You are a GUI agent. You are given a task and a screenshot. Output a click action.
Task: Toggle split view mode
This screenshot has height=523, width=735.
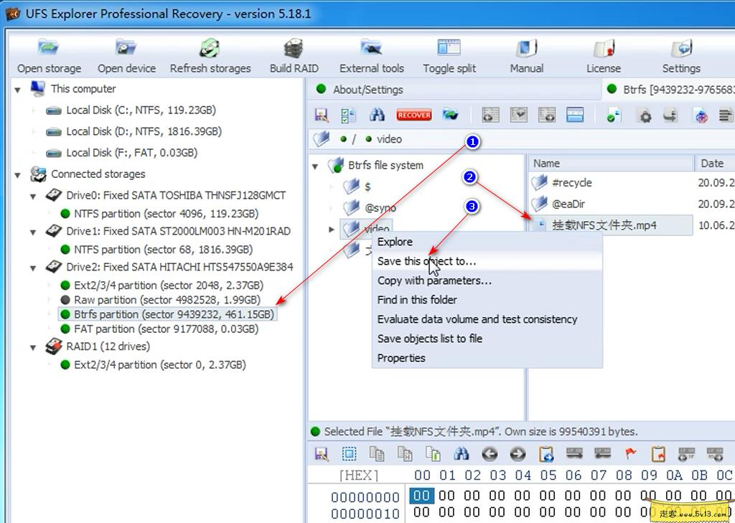449,54
